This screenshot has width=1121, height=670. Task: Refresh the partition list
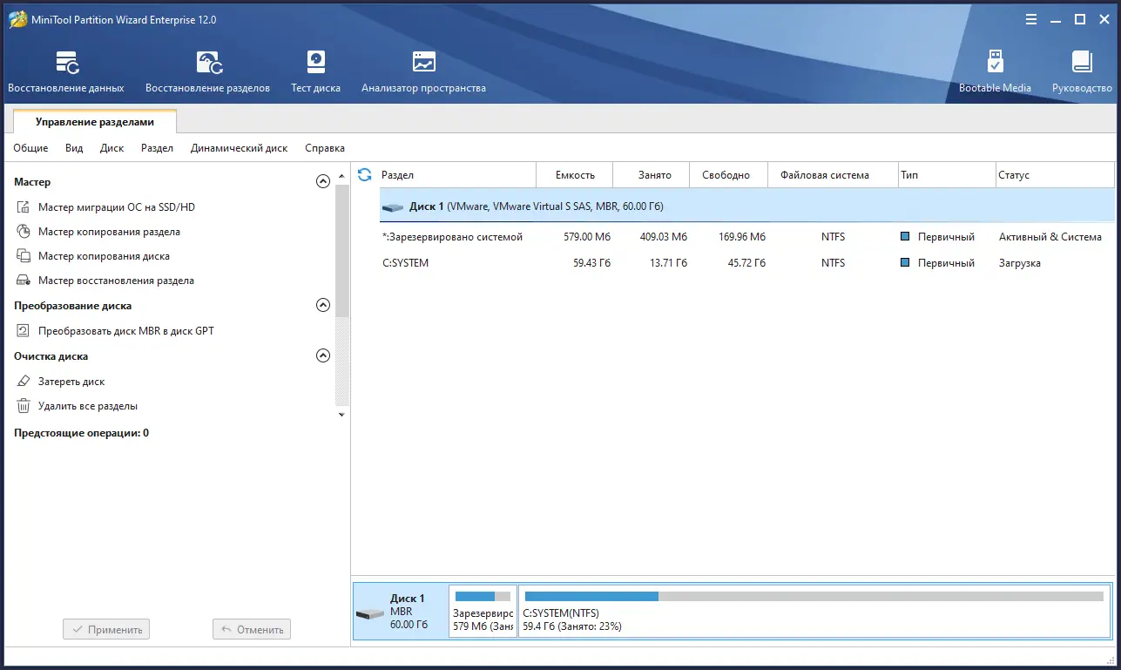pos(363,174)
